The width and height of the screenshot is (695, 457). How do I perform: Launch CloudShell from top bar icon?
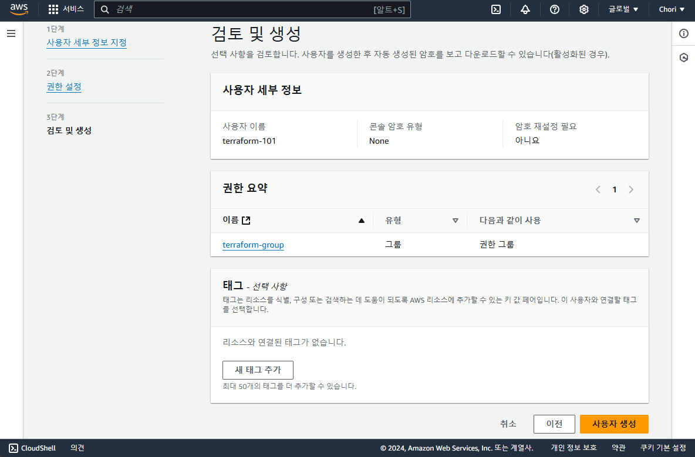tap(496, 9)
